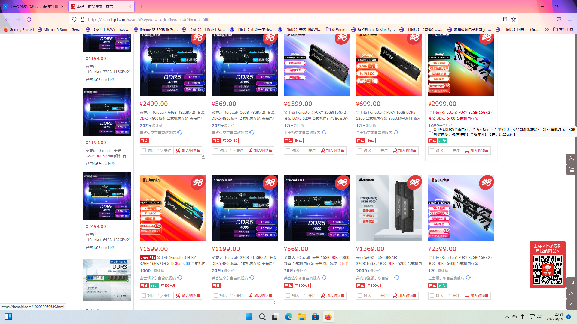The image size is (577, 324).
Task: Open iPhone SE 32GB 银色 bookmark
Action: [156, 29]
